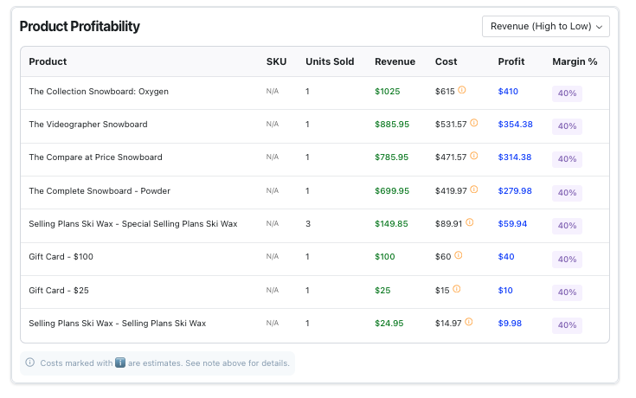
Task: Click the 40% margin badge for Gift Card - $25
Action: coord(567,292)
